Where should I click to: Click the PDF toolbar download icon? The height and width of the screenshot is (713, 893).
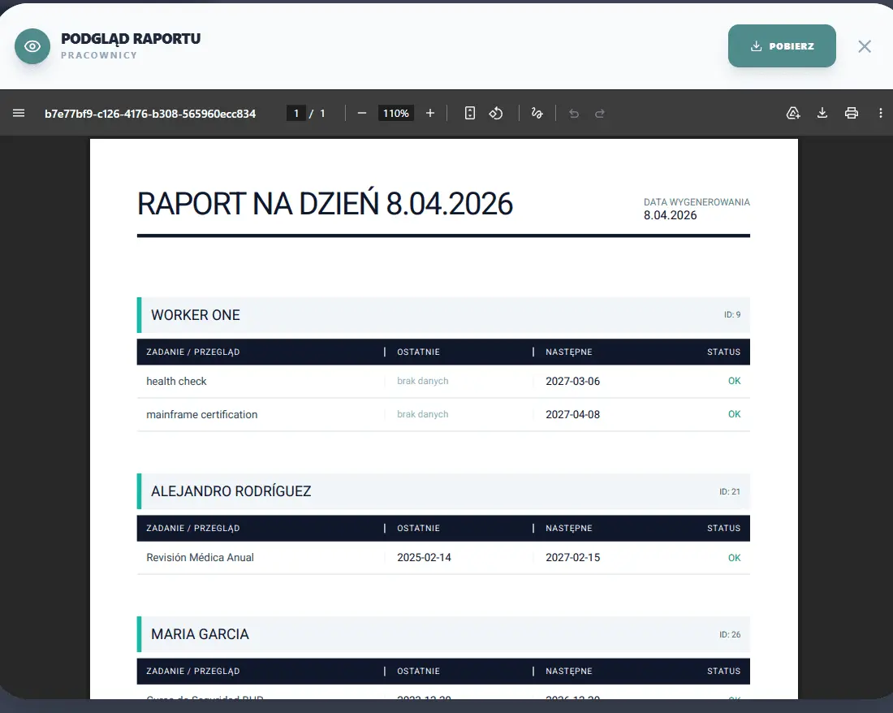point(822,114)
